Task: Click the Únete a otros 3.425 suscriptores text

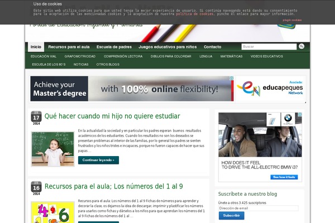Action: point(242,203)
